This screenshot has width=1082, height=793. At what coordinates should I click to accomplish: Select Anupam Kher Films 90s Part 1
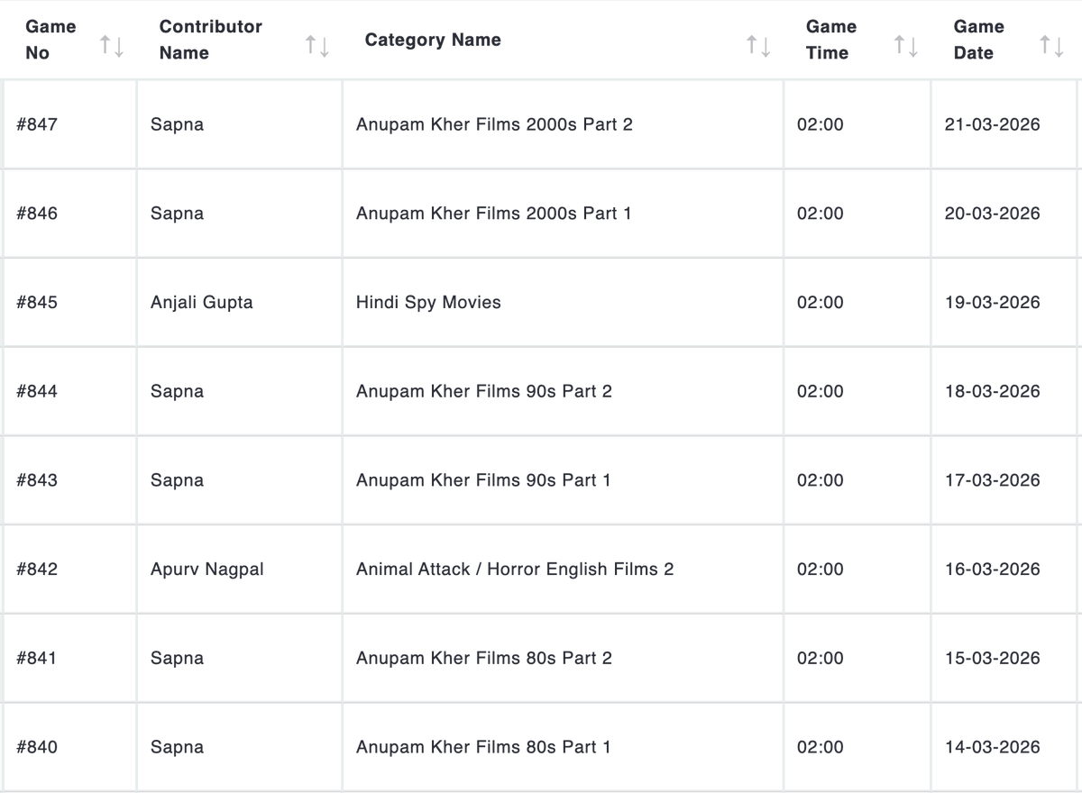click(x=483, y=480)
